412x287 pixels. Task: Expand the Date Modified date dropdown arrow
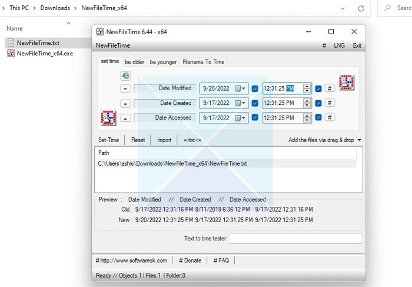(x=244, y=88)
